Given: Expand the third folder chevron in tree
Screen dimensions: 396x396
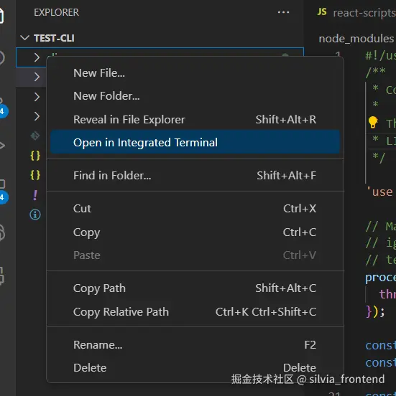Looking at the screenshot, I should click(37, 97).
